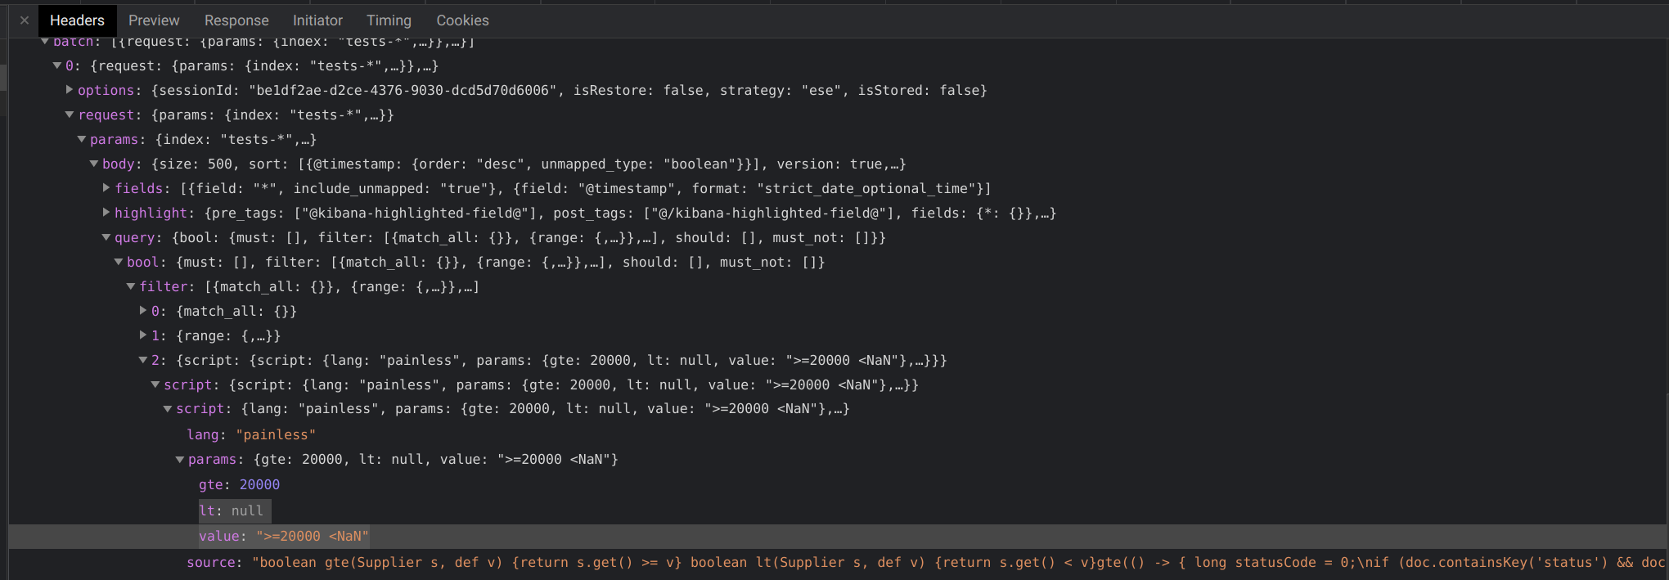This screenshot has width=1669, height=580.
Task: Close the request details panel
Action: (24, 20)
